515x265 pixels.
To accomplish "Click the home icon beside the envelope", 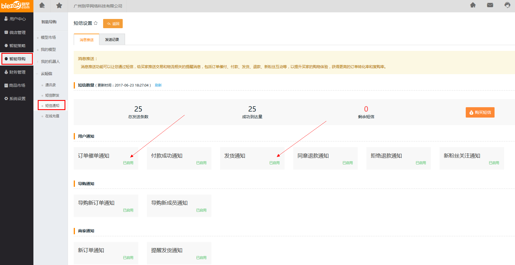I will pyautogui.click(x=473, y=5).
